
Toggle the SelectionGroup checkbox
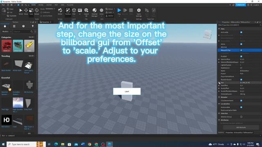(x=241, y=117)
